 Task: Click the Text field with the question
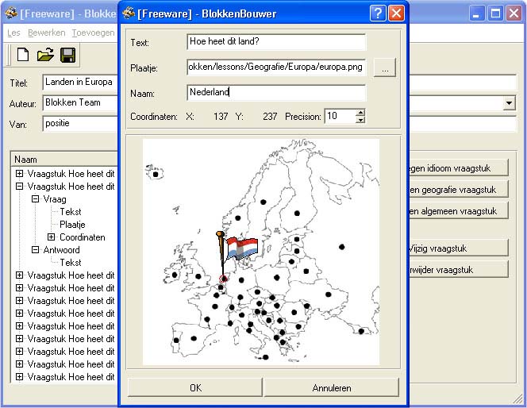click(x=276, y=42)
